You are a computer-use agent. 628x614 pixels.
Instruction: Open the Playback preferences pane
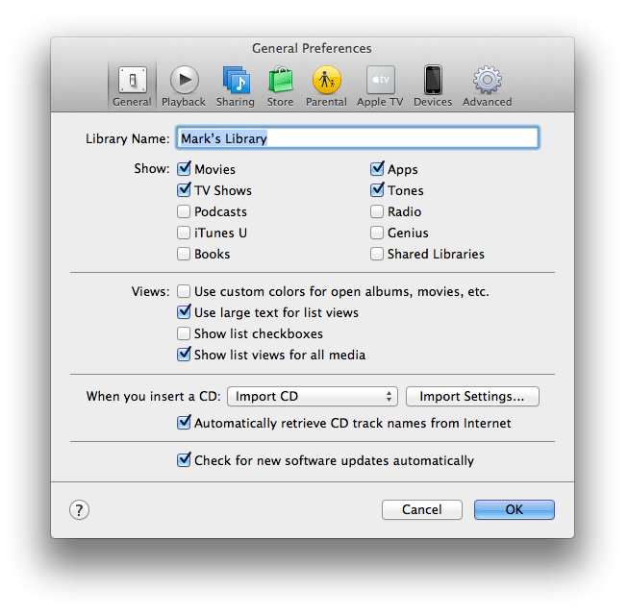coord(183,85)
